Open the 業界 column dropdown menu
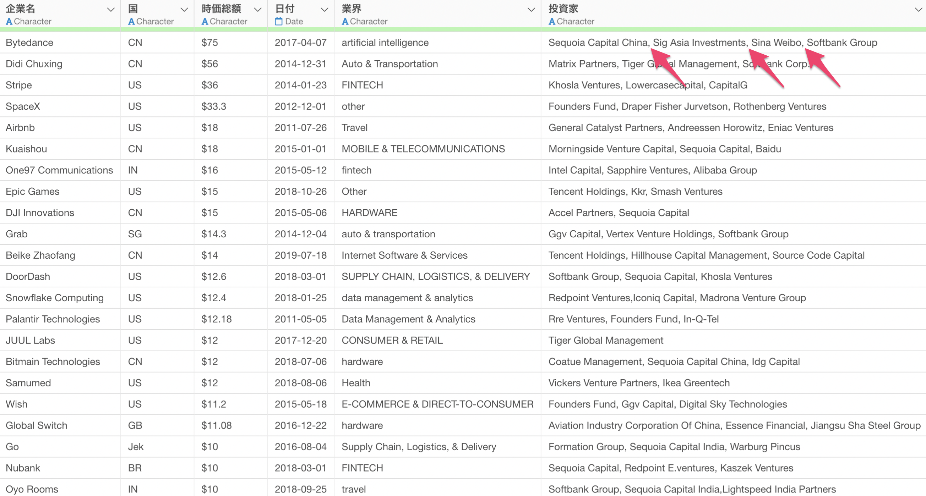This screenshot has width=926, height=496. (531, 10)
